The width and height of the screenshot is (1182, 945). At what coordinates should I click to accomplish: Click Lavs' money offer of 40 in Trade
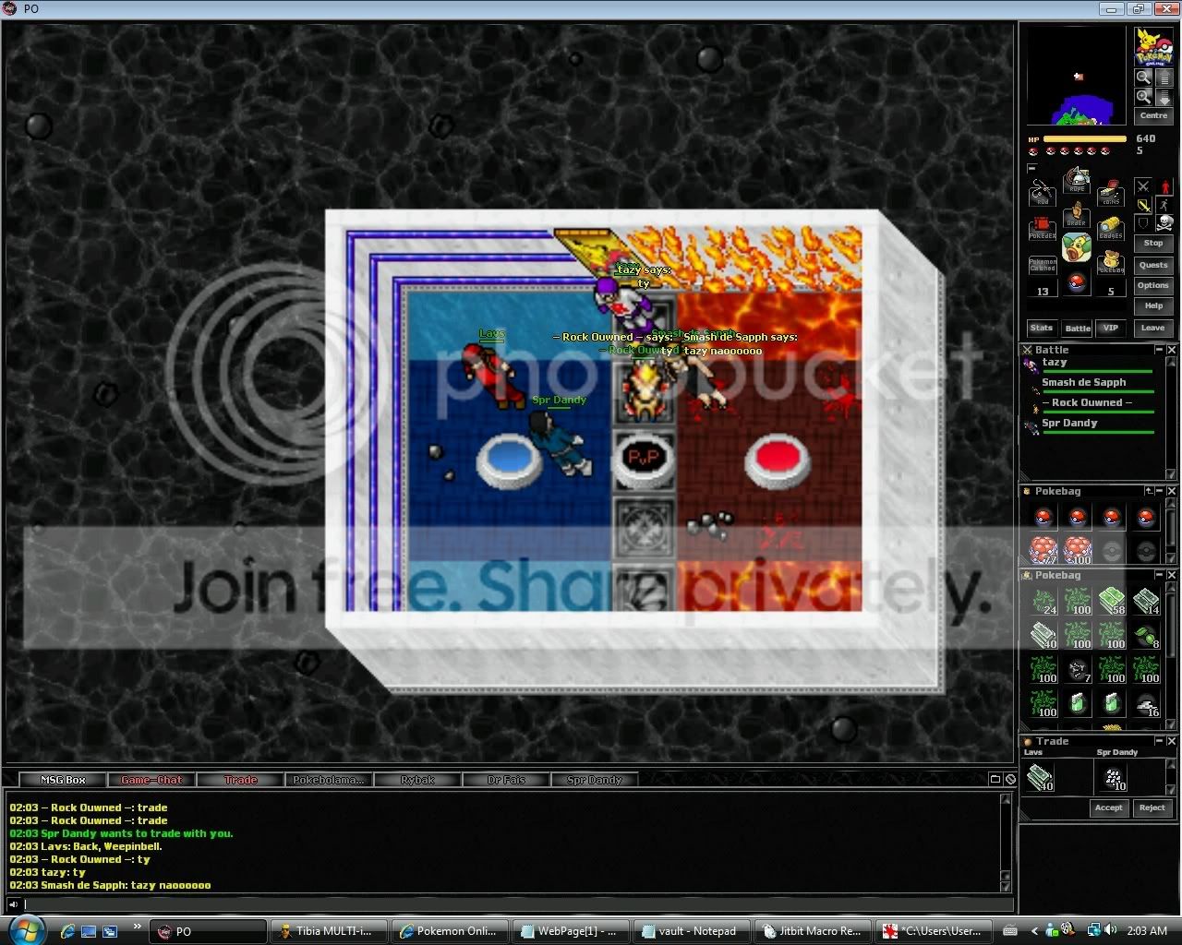1041,778
